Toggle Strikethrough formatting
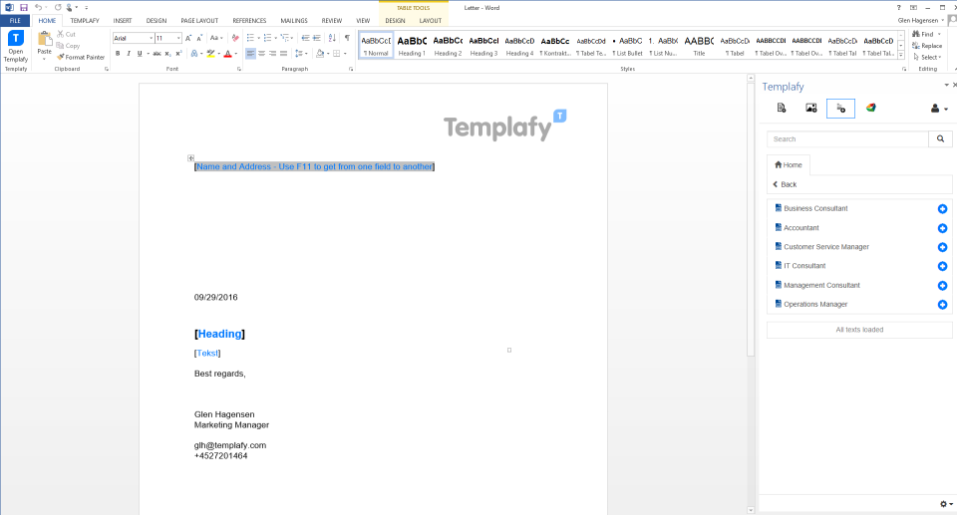Screen dimensions: 957x515 (x=157, y=54)
